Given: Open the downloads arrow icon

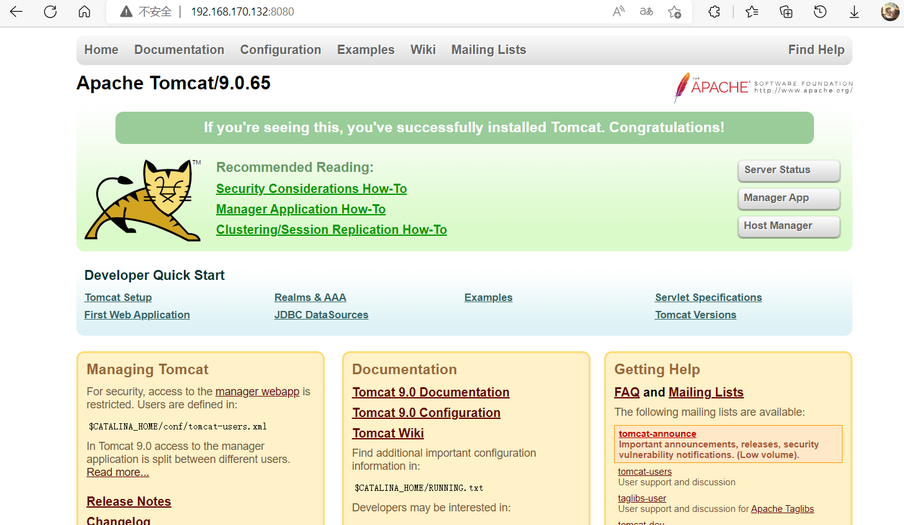Looking at the screenshot, I should click(x=854, y=11).
